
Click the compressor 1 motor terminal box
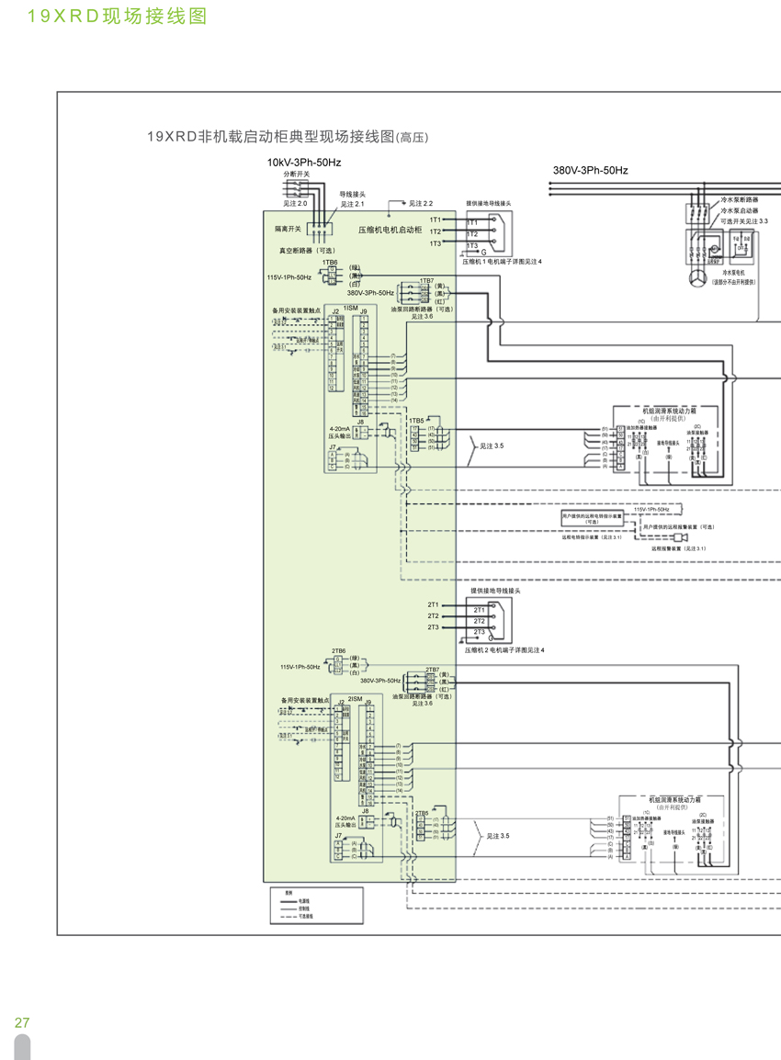point(490,234)
